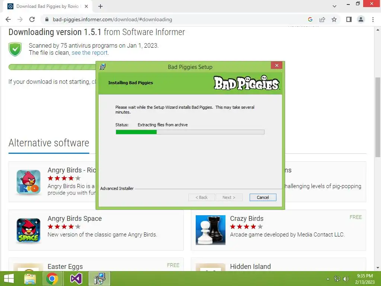Click the installer icon in Setup title bar

[x=103, y=67]
